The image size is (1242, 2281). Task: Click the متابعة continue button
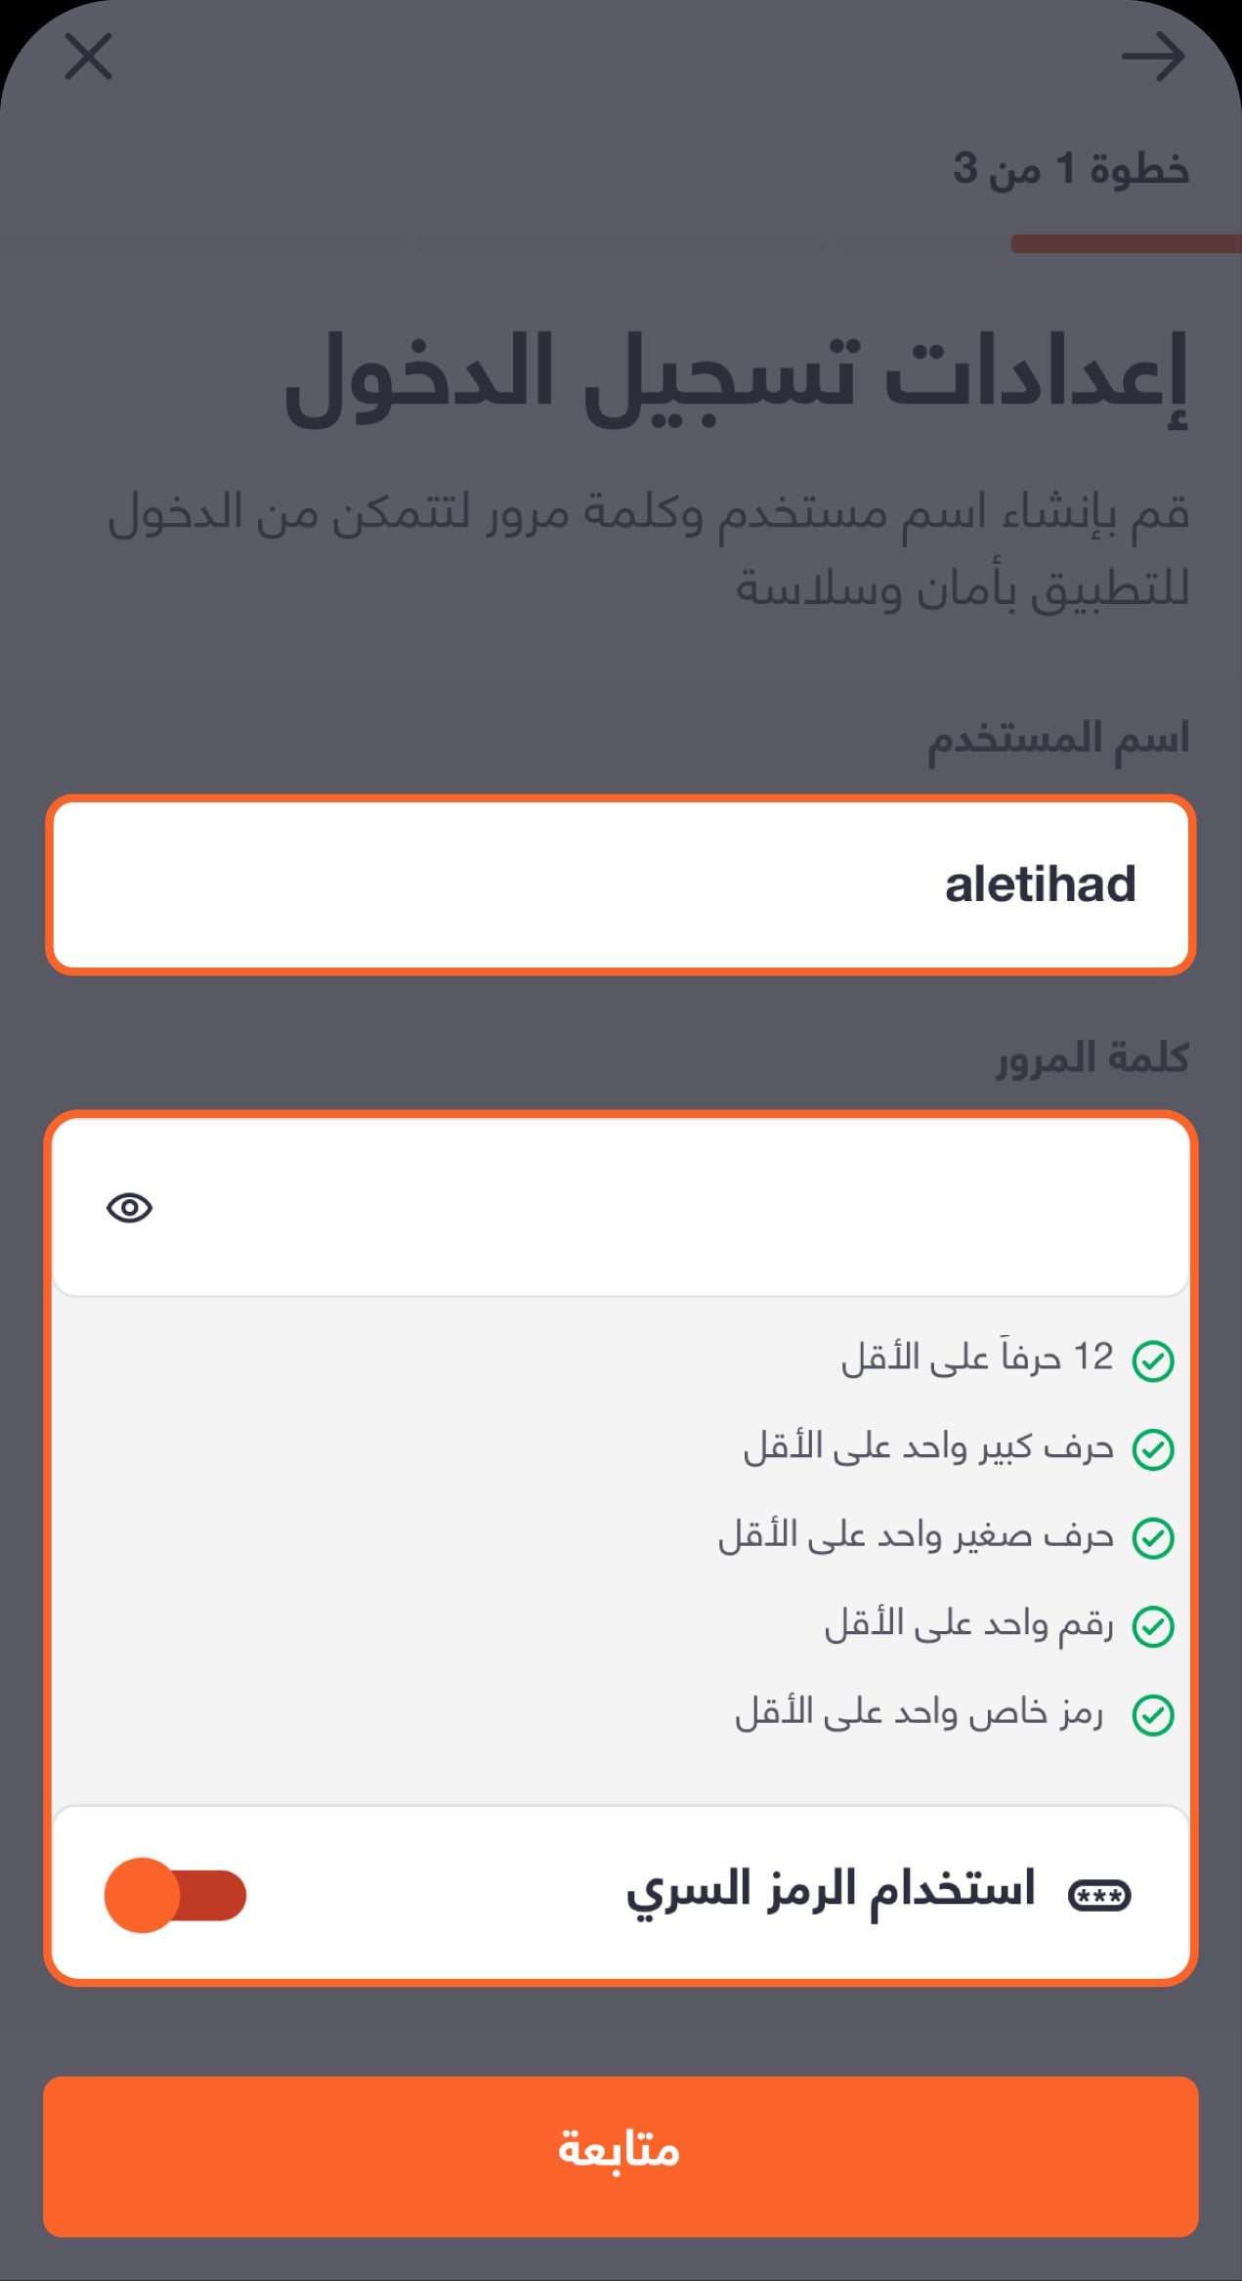coord(621,2156)
